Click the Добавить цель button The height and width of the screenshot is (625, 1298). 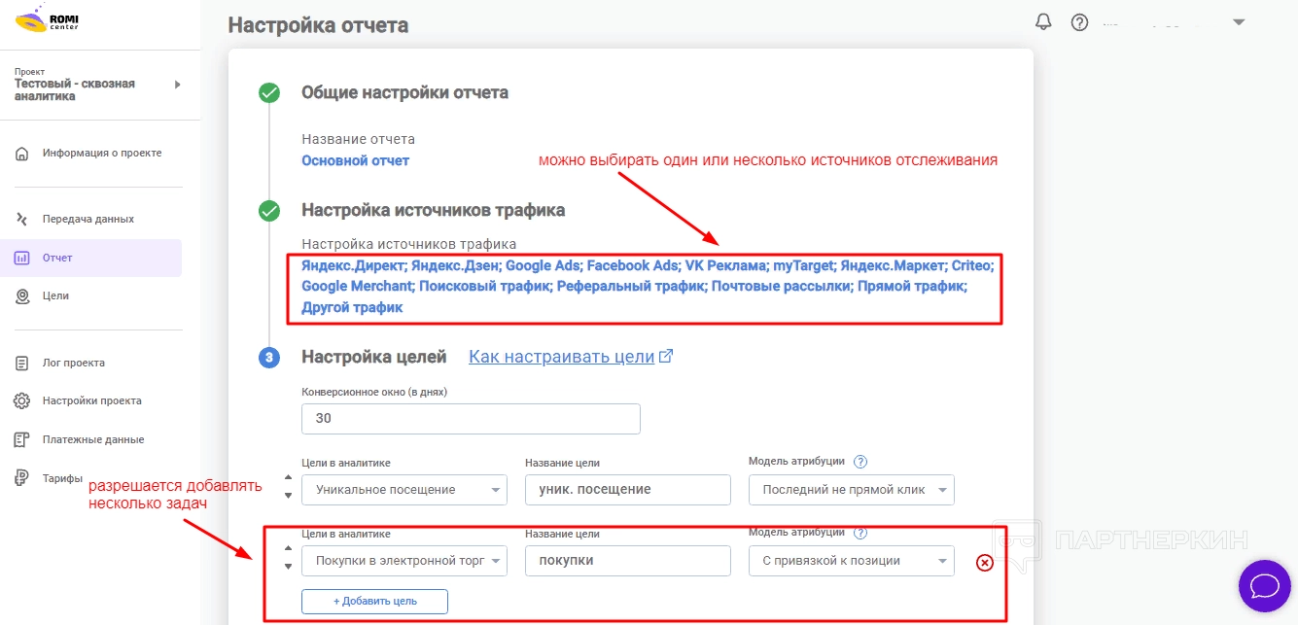point(374,601)
